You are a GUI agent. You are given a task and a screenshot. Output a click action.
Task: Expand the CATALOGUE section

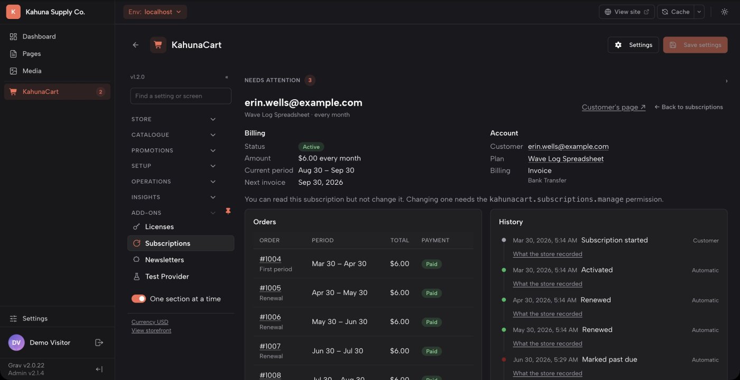tap(174, 135)
